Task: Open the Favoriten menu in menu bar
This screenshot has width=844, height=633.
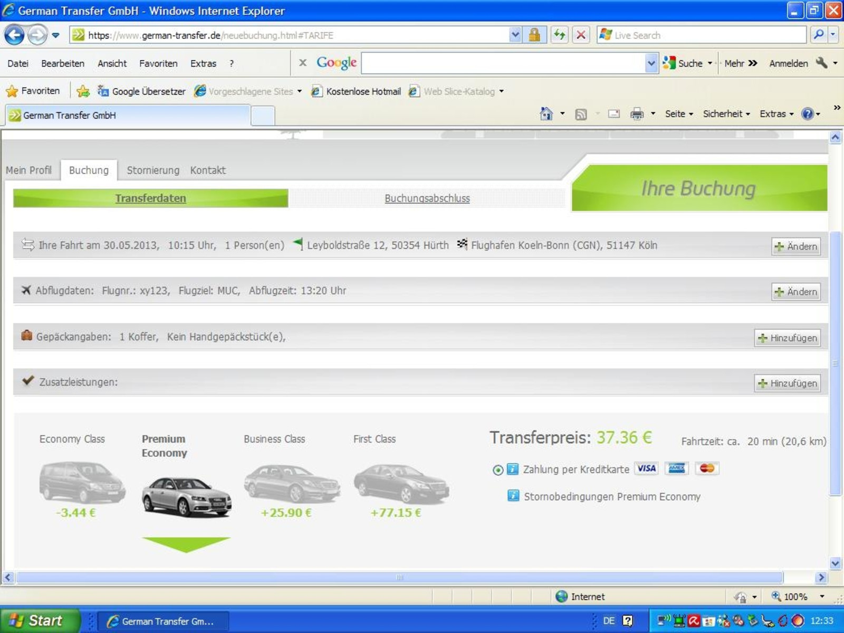Action: pos(158,63)
